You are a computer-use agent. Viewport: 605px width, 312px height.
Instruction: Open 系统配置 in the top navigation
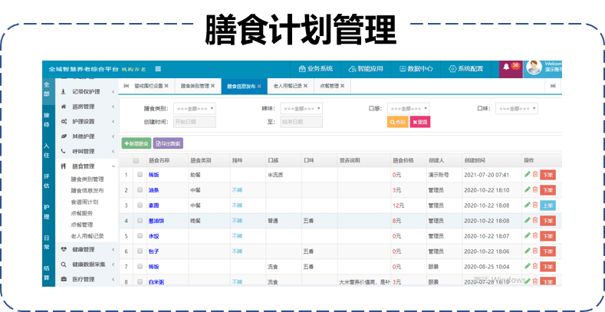tap(466, 69)
